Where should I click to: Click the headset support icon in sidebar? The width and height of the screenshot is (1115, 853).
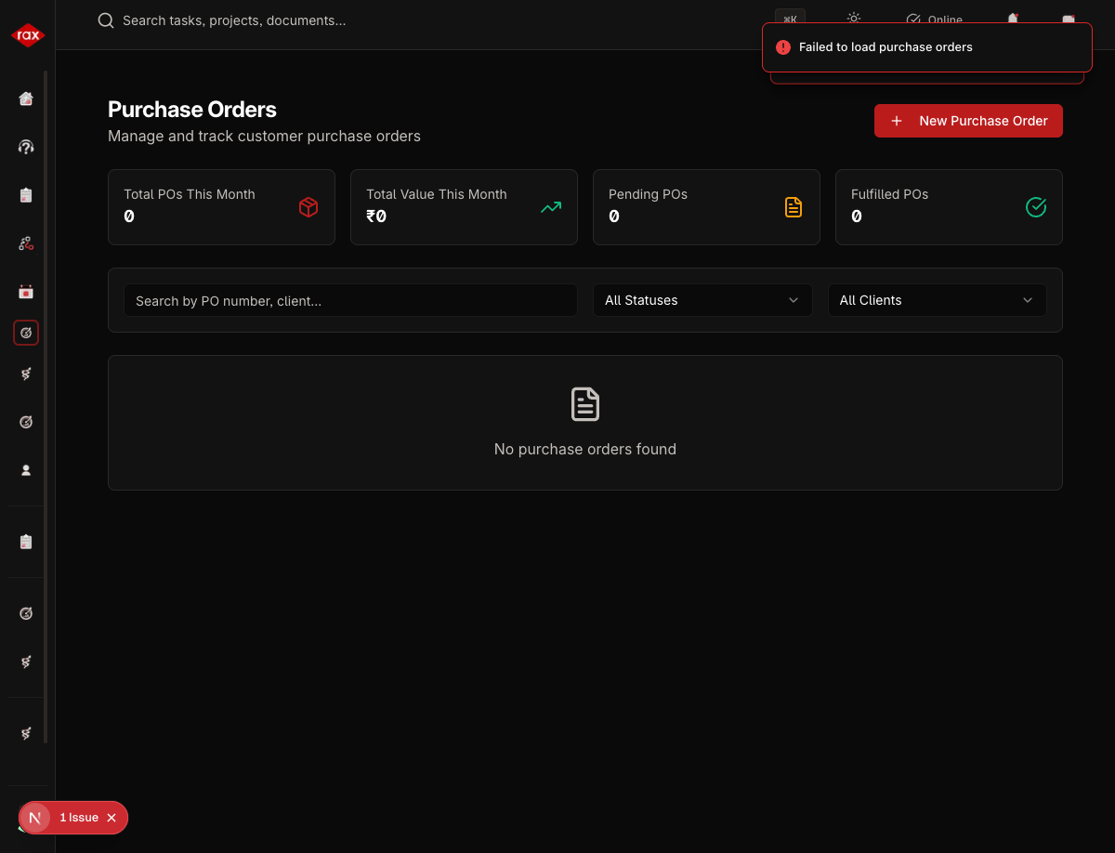(x=26, y=147)
